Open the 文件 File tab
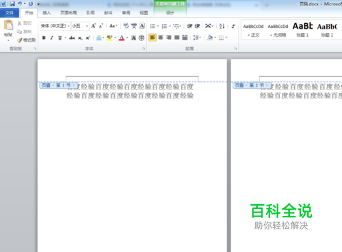The height and width of the screenshot is (252, 342). pos(10,13)
